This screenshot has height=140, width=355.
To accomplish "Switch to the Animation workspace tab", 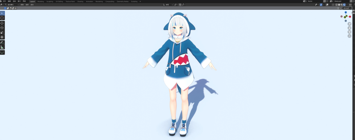I will (x=90, y=1).
